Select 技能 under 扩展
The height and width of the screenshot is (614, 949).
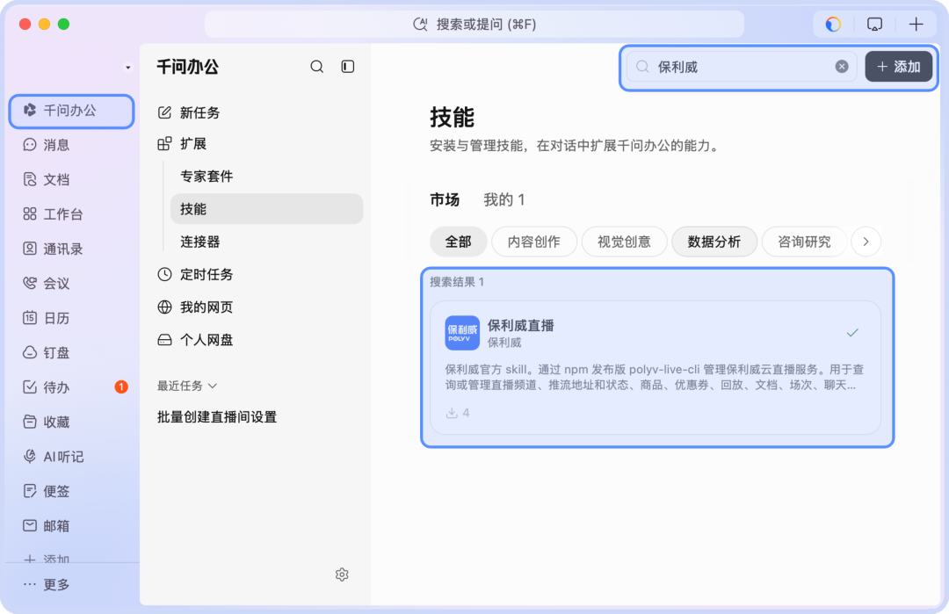coord(266,209)
